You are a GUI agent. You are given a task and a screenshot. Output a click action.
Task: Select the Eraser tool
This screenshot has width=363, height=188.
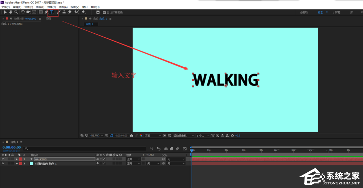pos(70,12)
